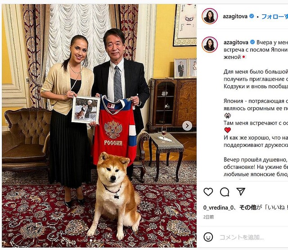
Task: Click the verified badge beside header azagitova
Action: click(x=252, y=16)
